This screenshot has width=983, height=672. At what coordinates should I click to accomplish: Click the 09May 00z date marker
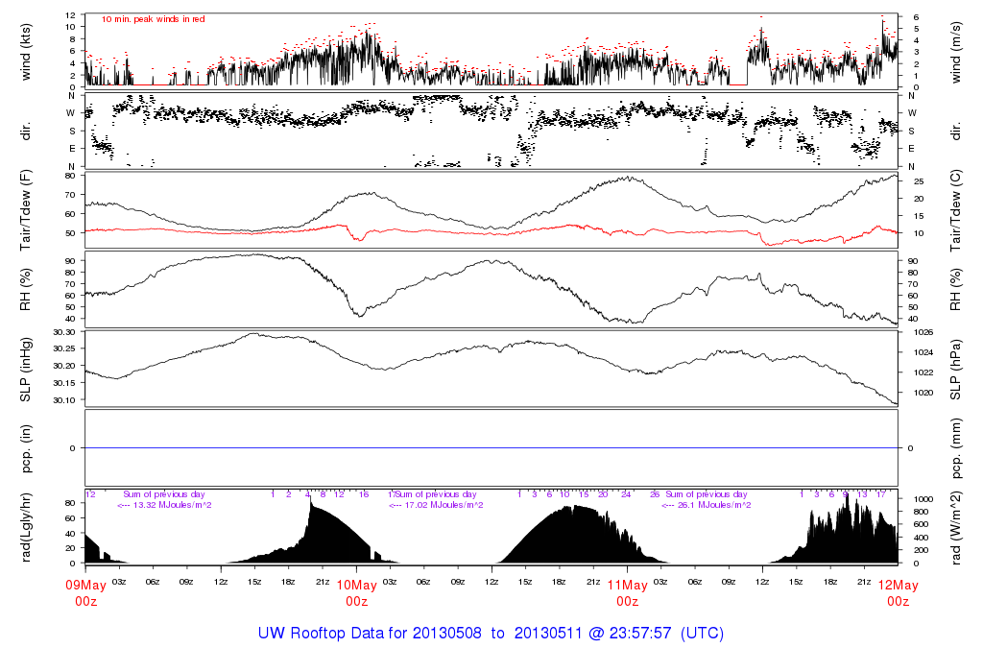pos(85,592)
